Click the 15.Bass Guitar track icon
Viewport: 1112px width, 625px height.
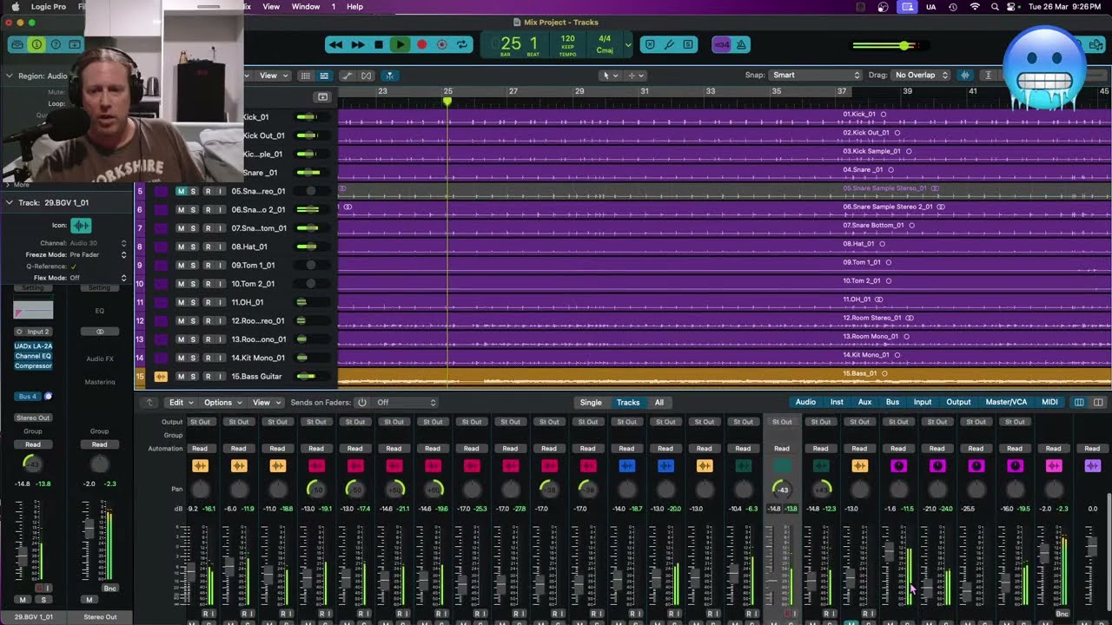click(160, 376)
